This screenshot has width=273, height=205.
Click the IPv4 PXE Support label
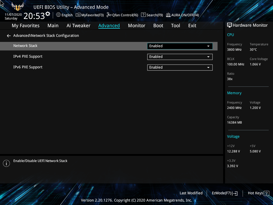point(28,57)
